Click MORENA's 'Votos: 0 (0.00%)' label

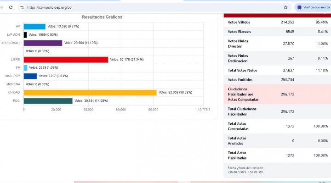(37, 84)
